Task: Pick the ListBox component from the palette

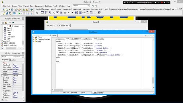Action: (x=76, y=13)
